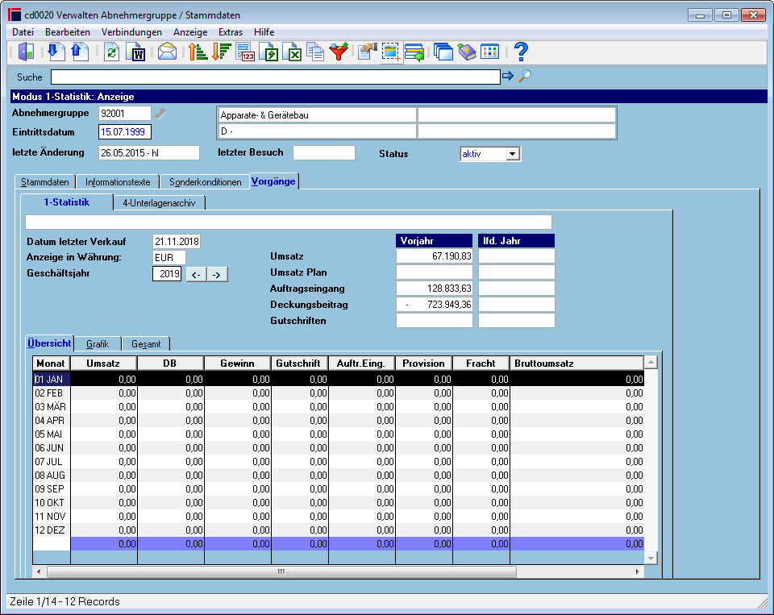This screenshot has height=615, width=774.
Task: Open the Verbindungen menu
Action: pyautogui.click(x=131, y=32)
